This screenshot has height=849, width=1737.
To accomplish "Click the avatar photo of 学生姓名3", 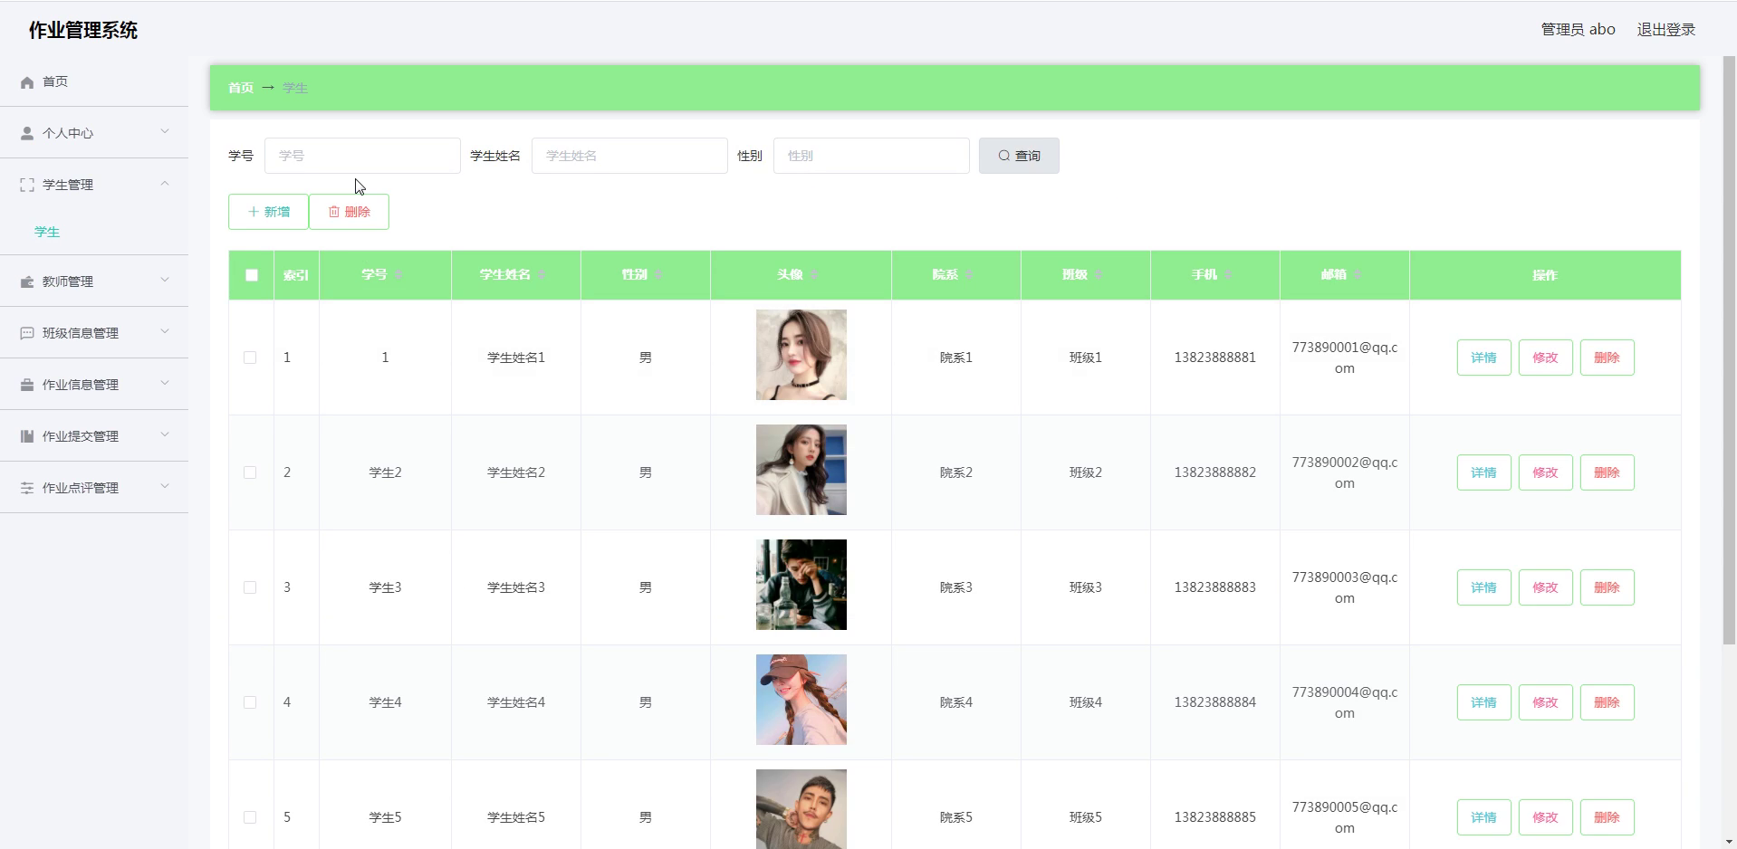I will coord(801,585).
